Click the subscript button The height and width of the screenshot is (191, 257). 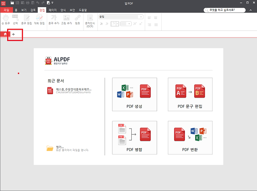[x=141, y=24]
